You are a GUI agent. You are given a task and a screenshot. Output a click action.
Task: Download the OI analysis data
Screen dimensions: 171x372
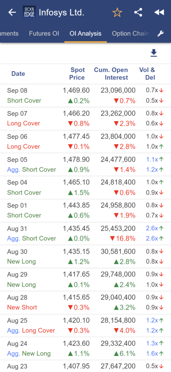click(x=154, y=53)
